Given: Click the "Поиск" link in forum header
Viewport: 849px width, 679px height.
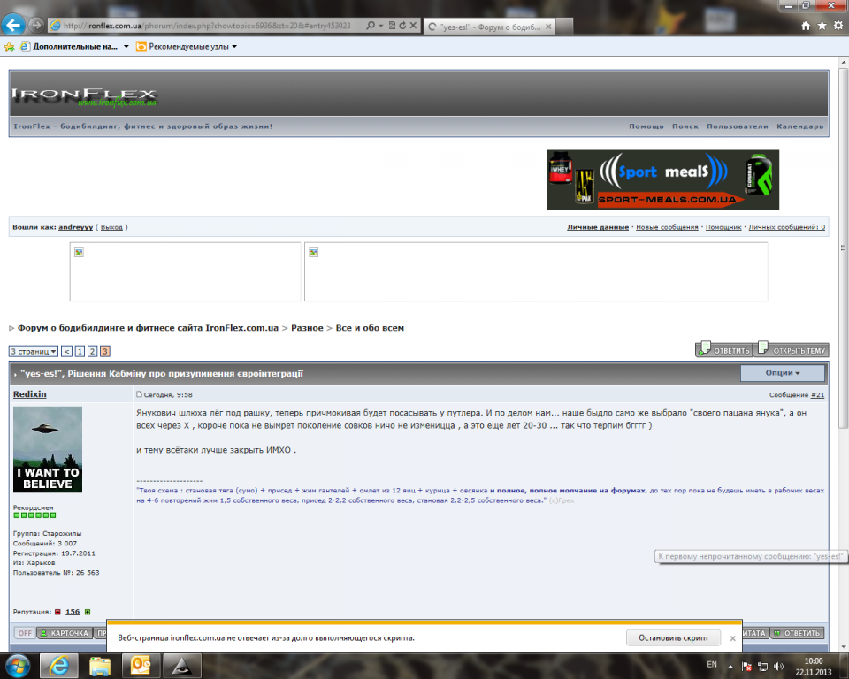Looking at the screenshot, I should click(685, 126).
